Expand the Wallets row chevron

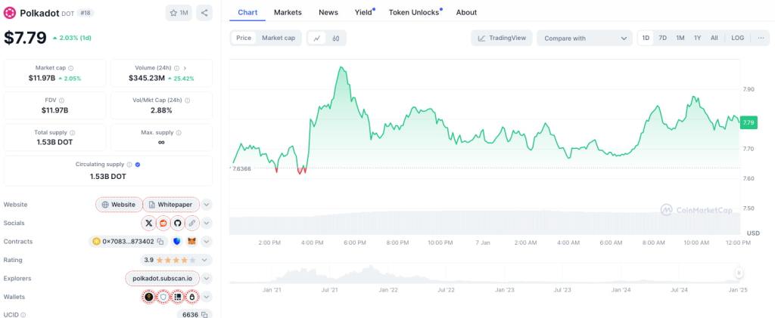tap(207, 297)
